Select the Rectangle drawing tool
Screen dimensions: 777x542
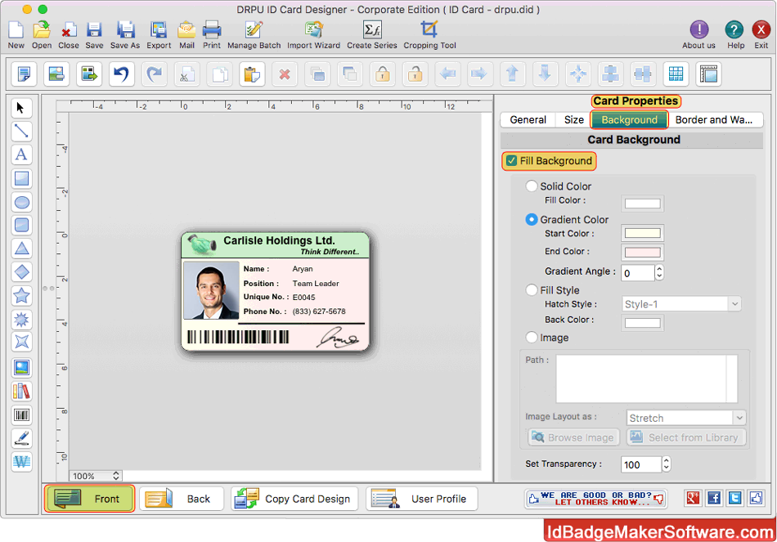coord(21,178)
